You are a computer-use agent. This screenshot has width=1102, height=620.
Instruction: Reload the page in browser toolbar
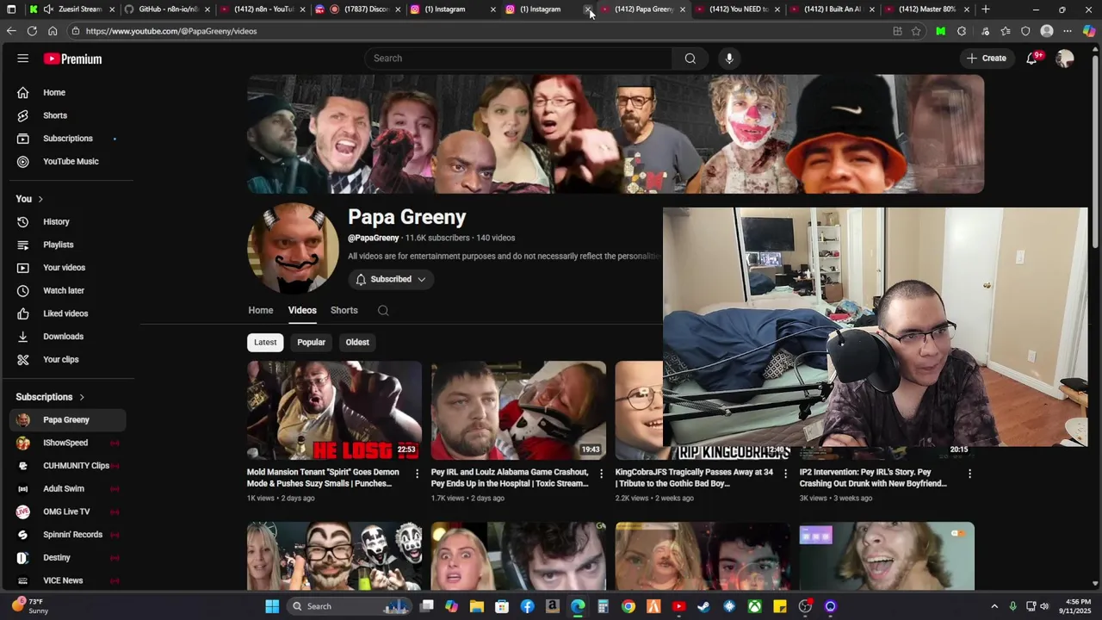pos(32,31)
